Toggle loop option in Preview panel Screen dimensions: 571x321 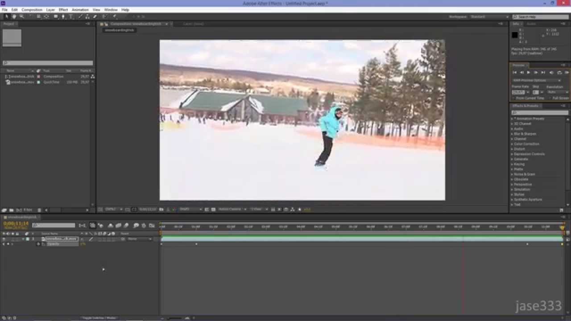coord(559,73)
